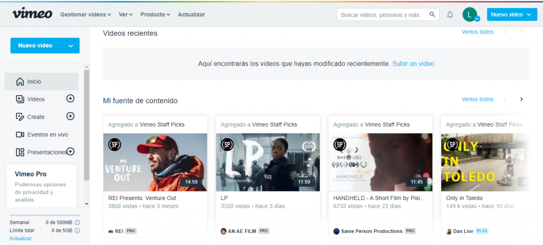The height and width of the screenshot is (245, 543).
Task: Open the Venture Out video thumbnail
Action: (155, 162)
